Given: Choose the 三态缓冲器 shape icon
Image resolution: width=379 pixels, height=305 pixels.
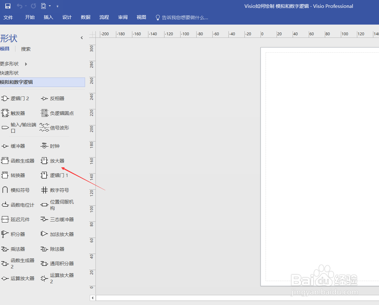Looking at the screenshot, I should (x=44, y=219).
